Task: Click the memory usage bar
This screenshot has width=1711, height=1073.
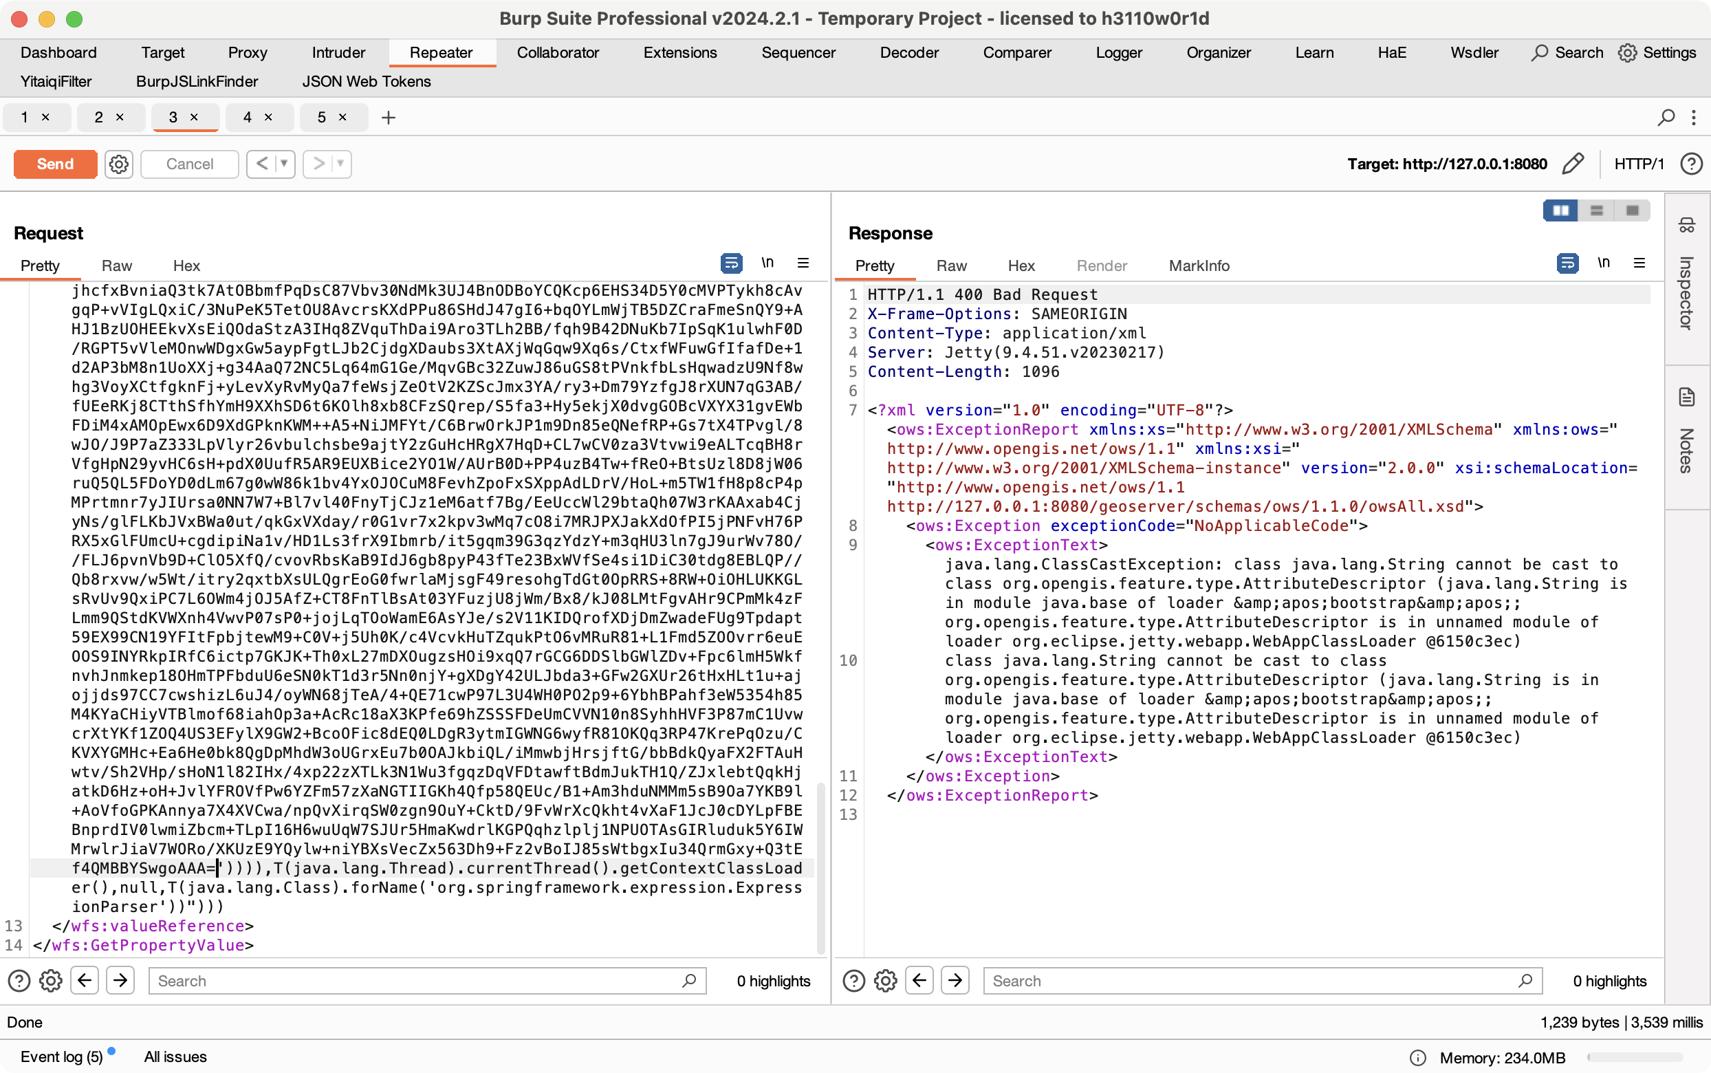Action: (x=1635, y=1057)
